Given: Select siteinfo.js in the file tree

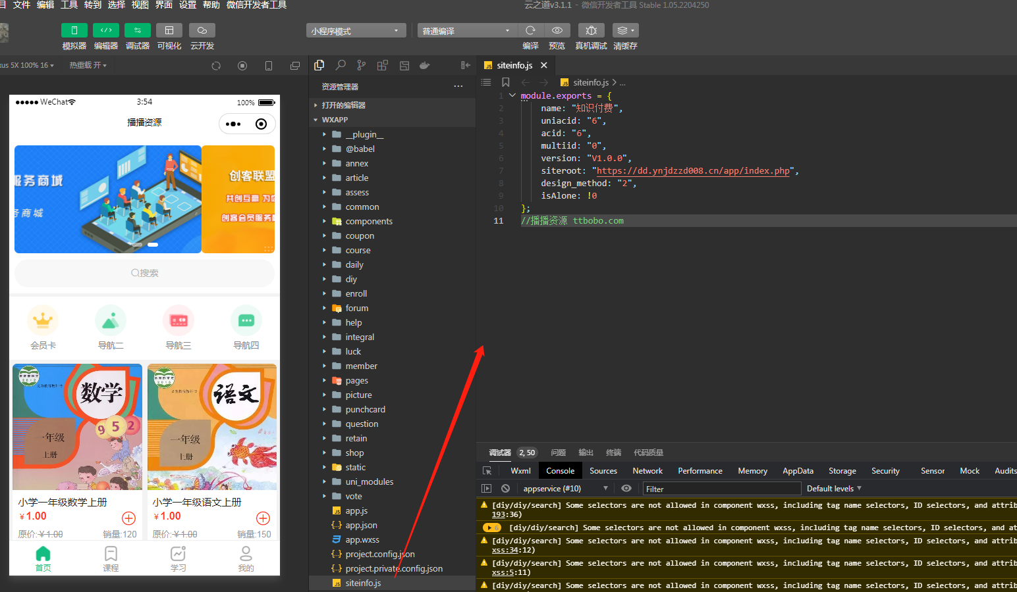Looking at the screenshot, I should [392, 583].
